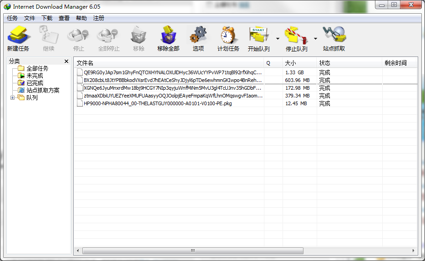Click the Q column header
Image resolution: width=425 pixels, height=261 pixels.
click(273, 63)
